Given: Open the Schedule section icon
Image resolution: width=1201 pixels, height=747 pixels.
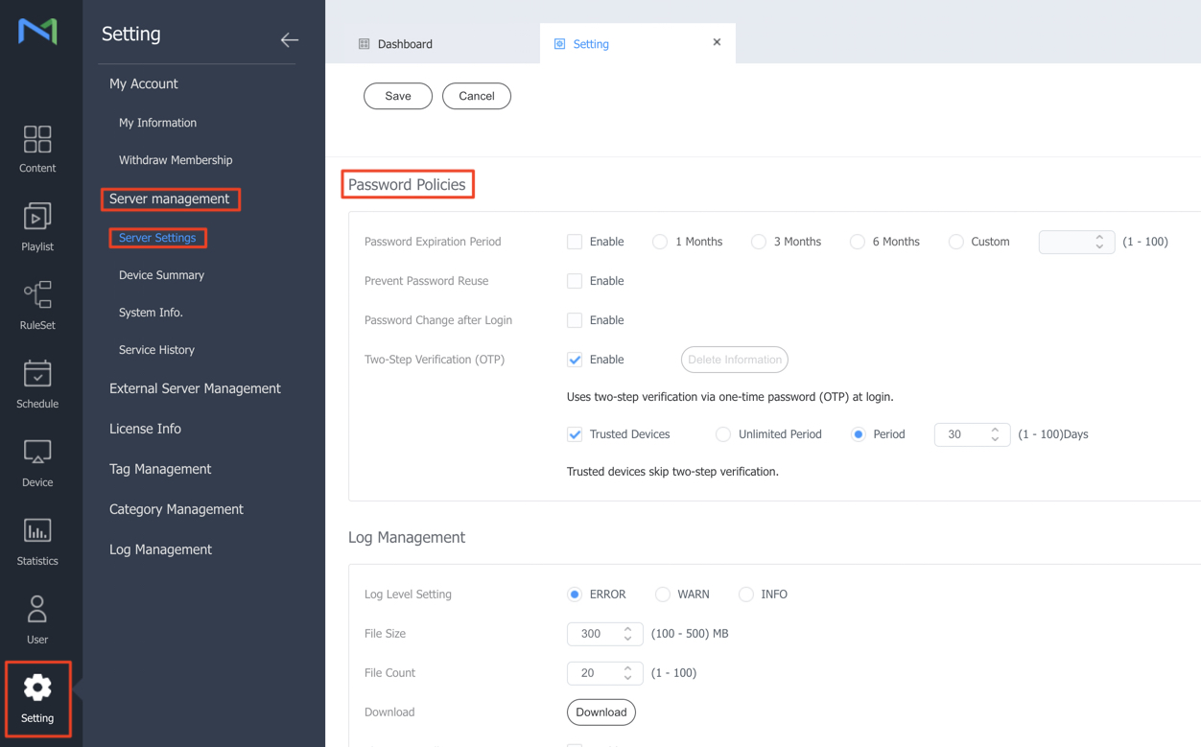Looking at the screenshot, I should pyautogui.click(x=37, y=373).
